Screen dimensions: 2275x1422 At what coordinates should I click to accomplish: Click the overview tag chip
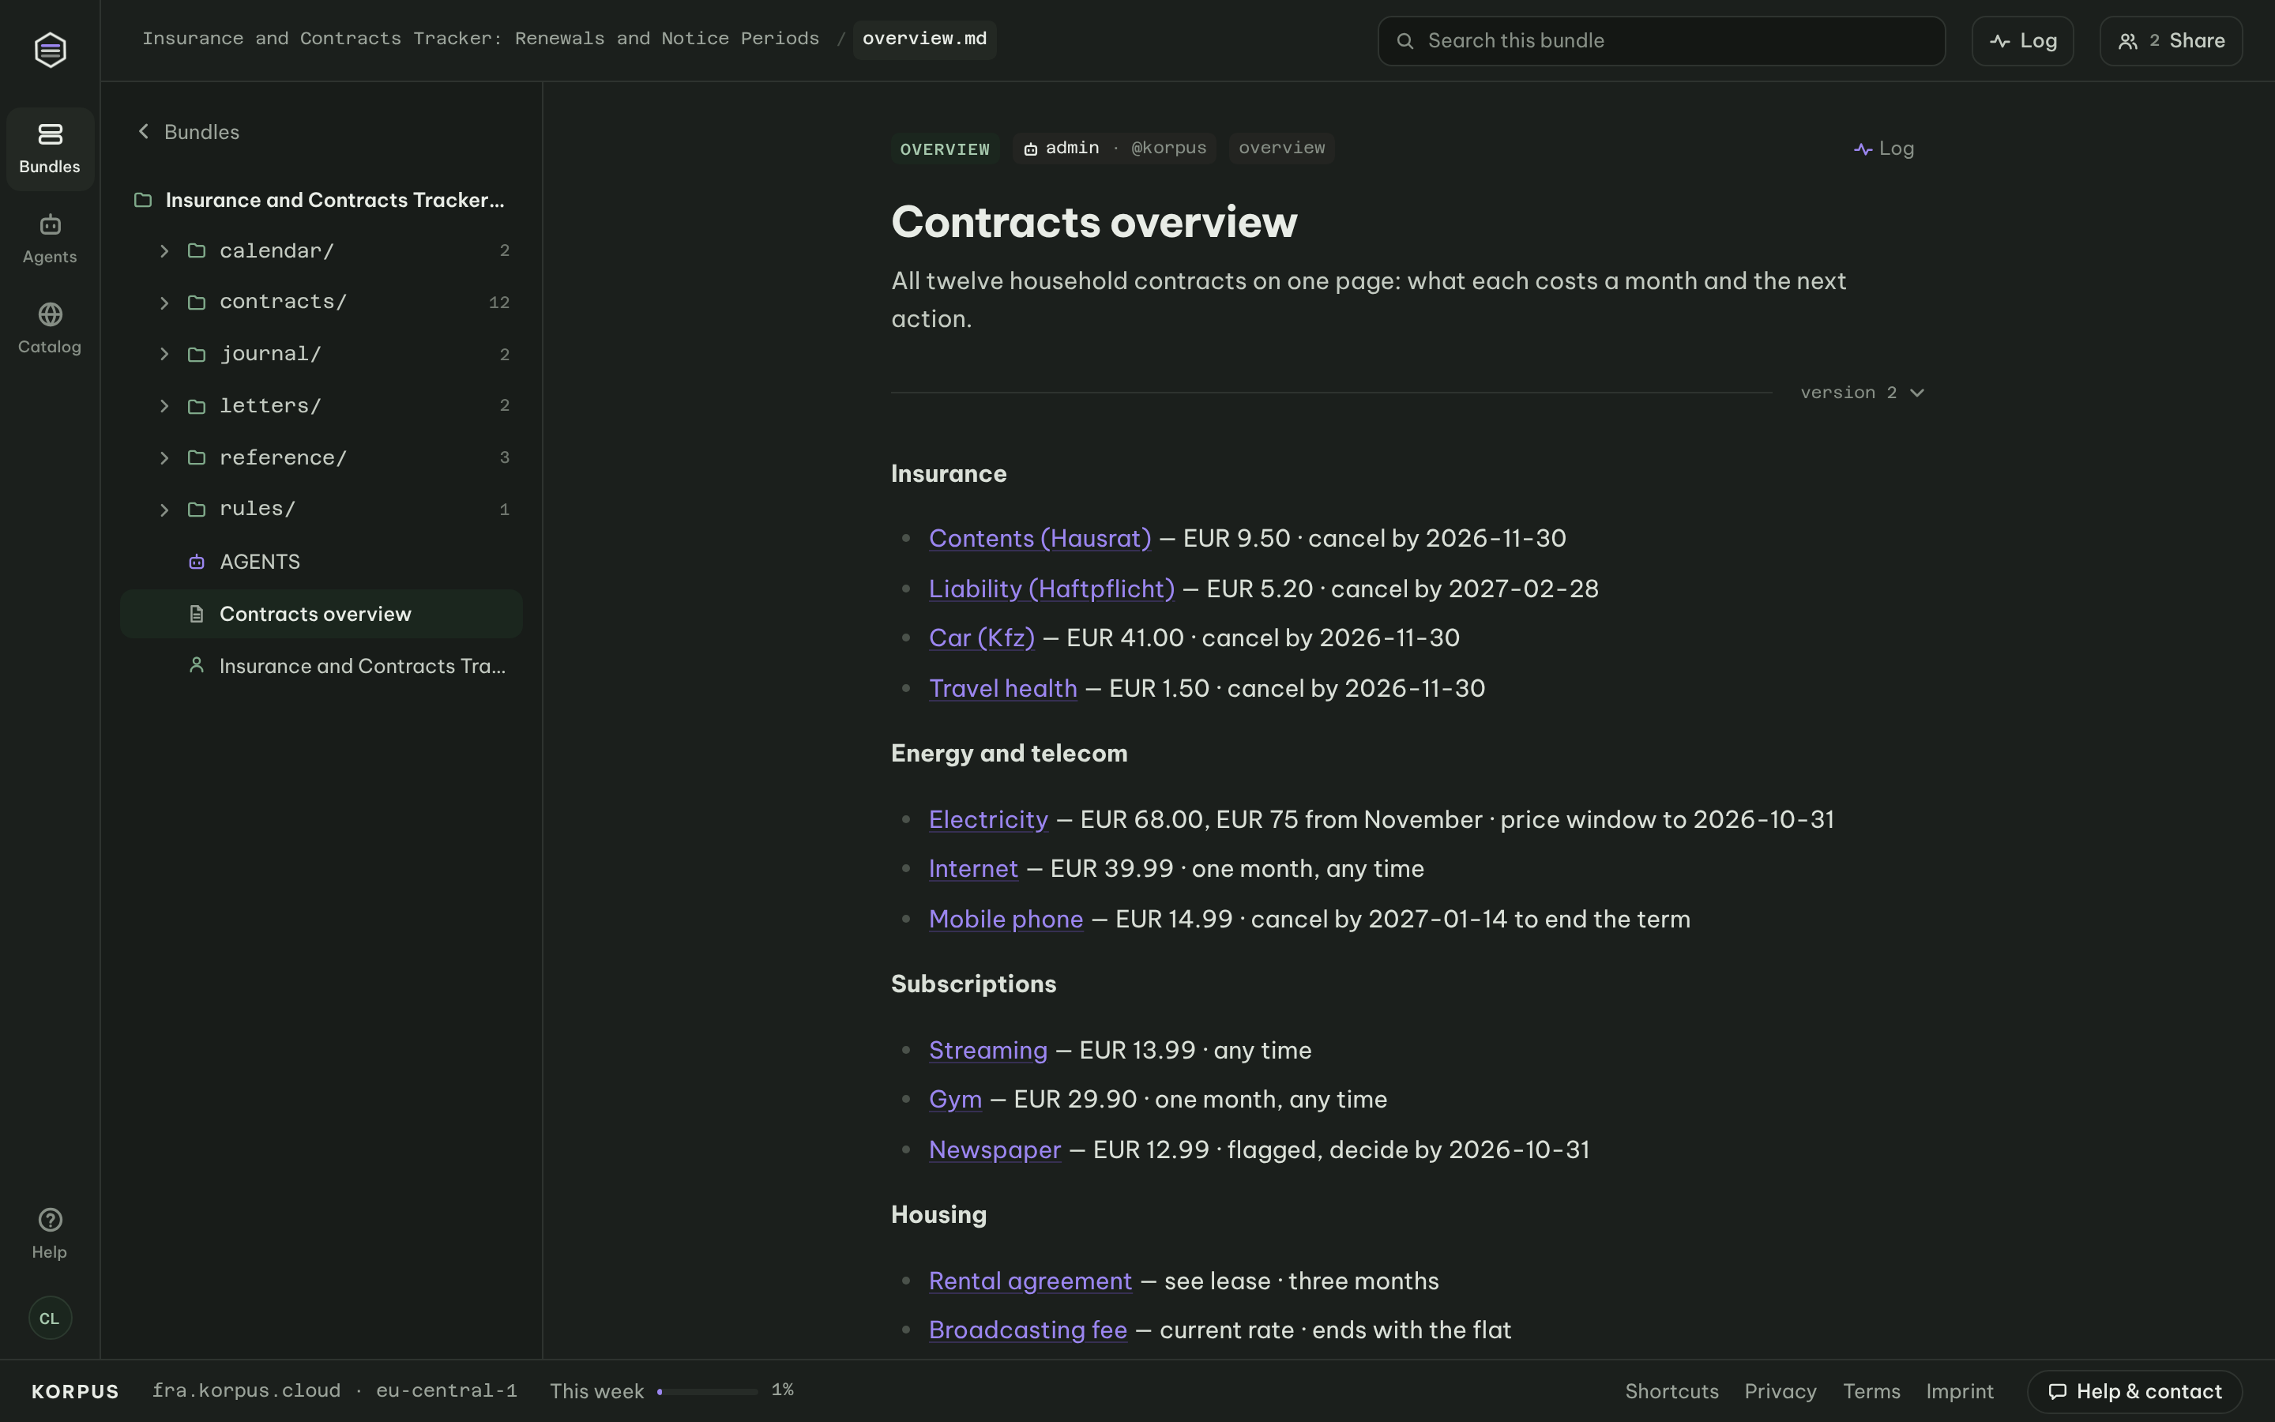pos(1281,149)
